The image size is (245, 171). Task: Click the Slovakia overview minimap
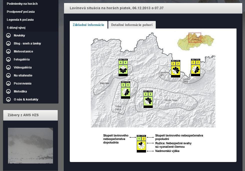tap(196, 41)
